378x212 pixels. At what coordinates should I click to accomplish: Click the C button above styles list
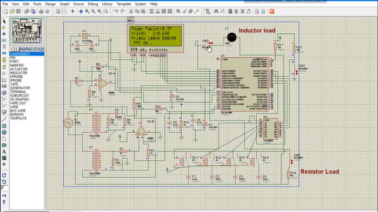[12, 49]
